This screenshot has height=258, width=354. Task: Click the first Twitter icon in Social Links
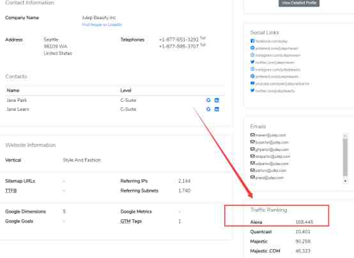252,62
